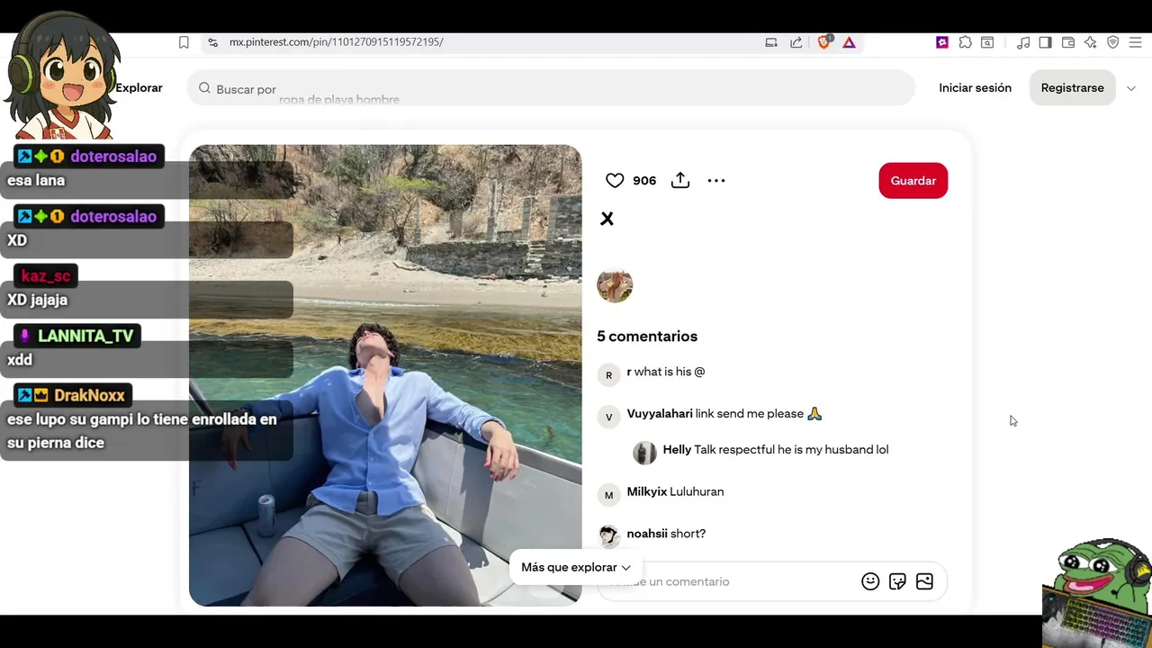Open the noahsii commenter profile name
This screenshot has width=1152, height=648.
click(647, 534)
